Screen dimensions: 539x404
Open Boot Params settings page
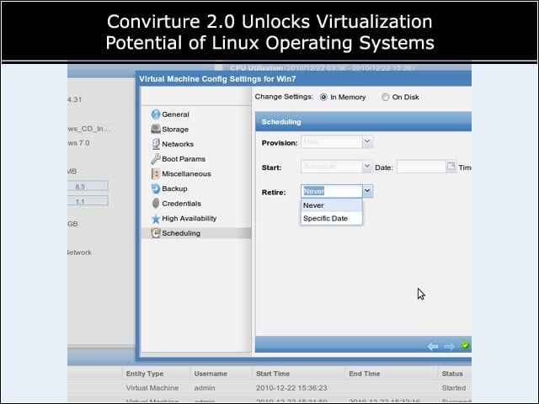(184, 159)
